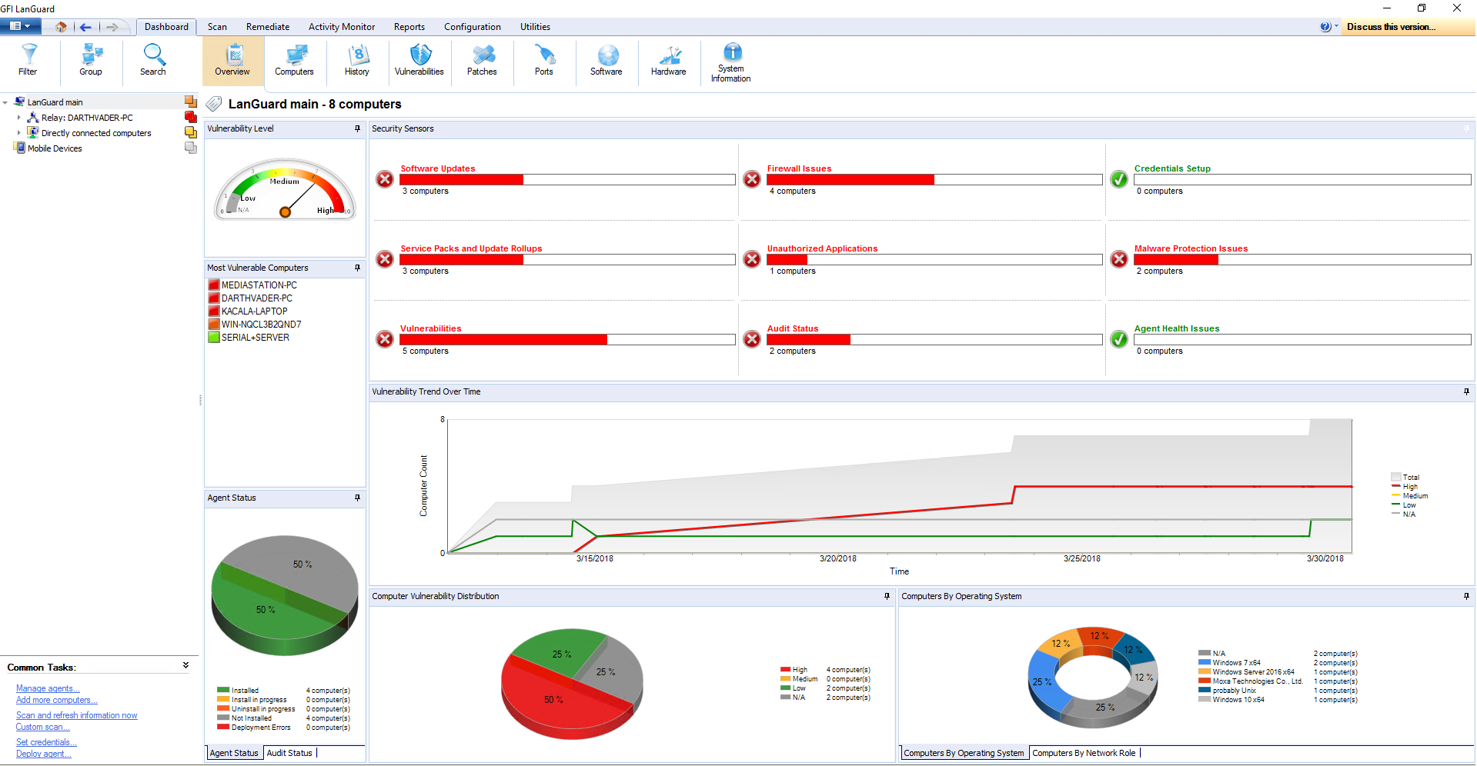
Task: Click the Ports toolbar icon
Action: click(x=544, y=60)
